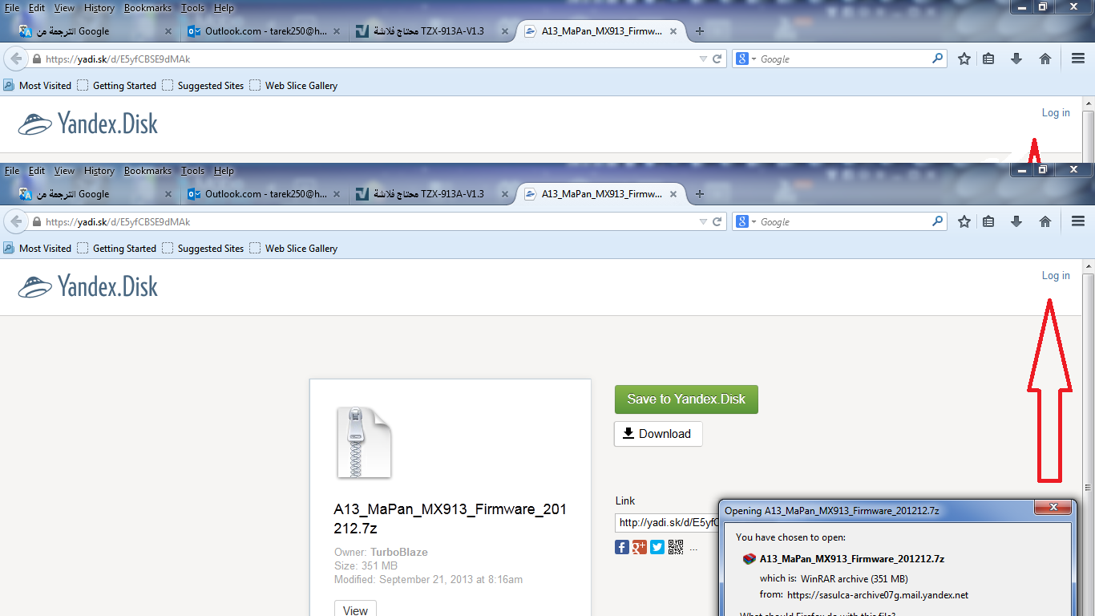Open Getting Started bookmark in the lower browser window
The height and width of the screenshot is (616, 1095).
coord(117,249)
